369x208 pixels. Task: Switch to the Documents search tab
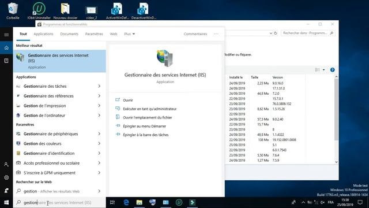(x=69, y=34)
